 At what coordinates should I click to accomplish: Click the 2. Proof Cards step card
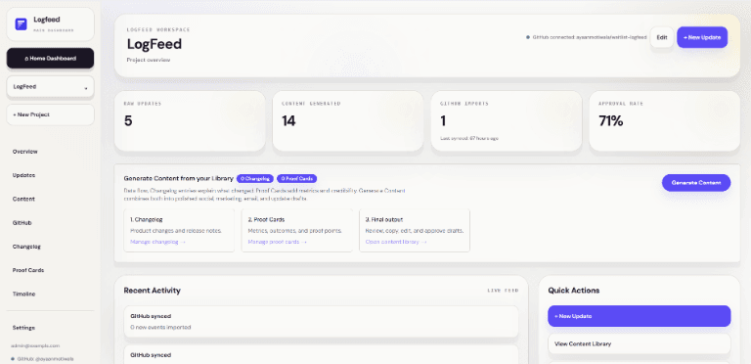297,230
